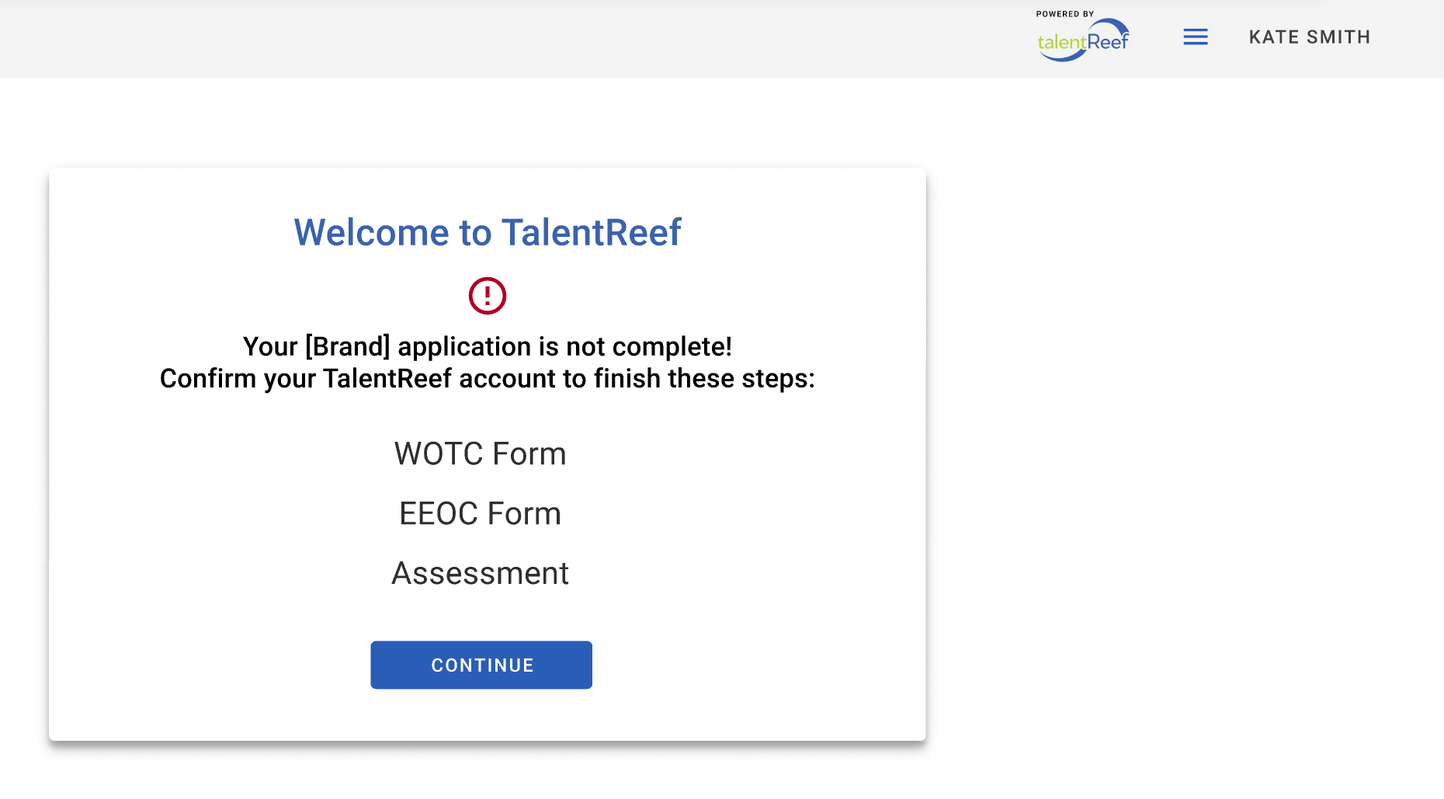Click the "[Brand]" placeholder text
Viewport: 1444px width, 799px height.
point(347,346)
